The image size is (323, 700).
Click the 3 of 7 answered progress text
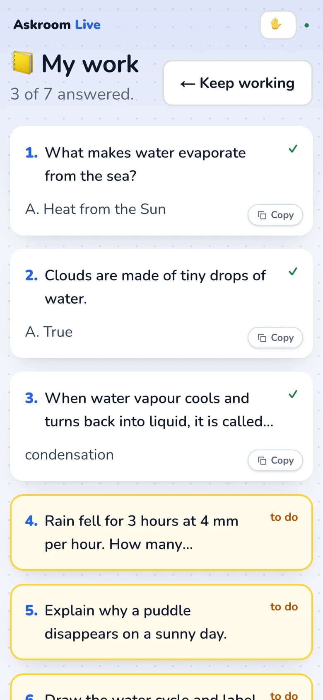tap(72, 94)
